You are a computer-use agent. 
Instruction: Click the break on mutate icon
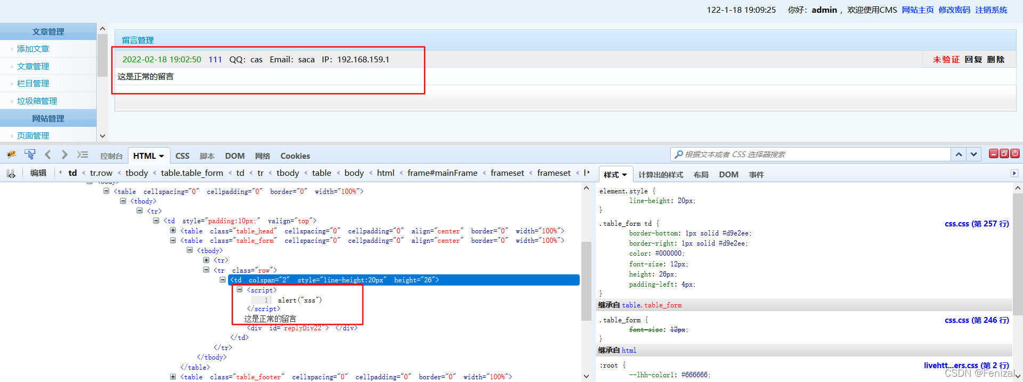(x=11, y=173)
